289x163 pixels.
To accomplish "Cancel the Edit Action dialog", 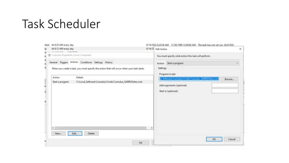I will tap(232, 139).
